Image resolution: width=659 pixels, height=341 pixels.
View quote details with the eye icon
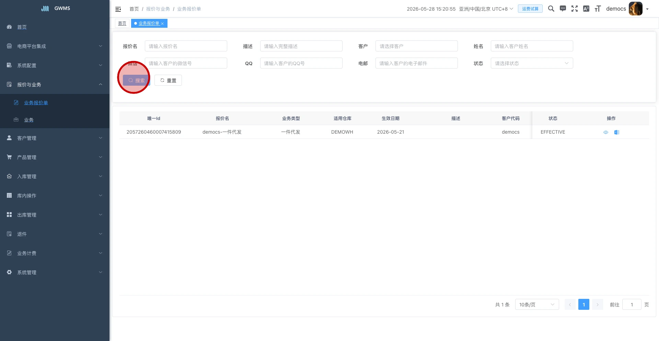[x=606, y=132]
